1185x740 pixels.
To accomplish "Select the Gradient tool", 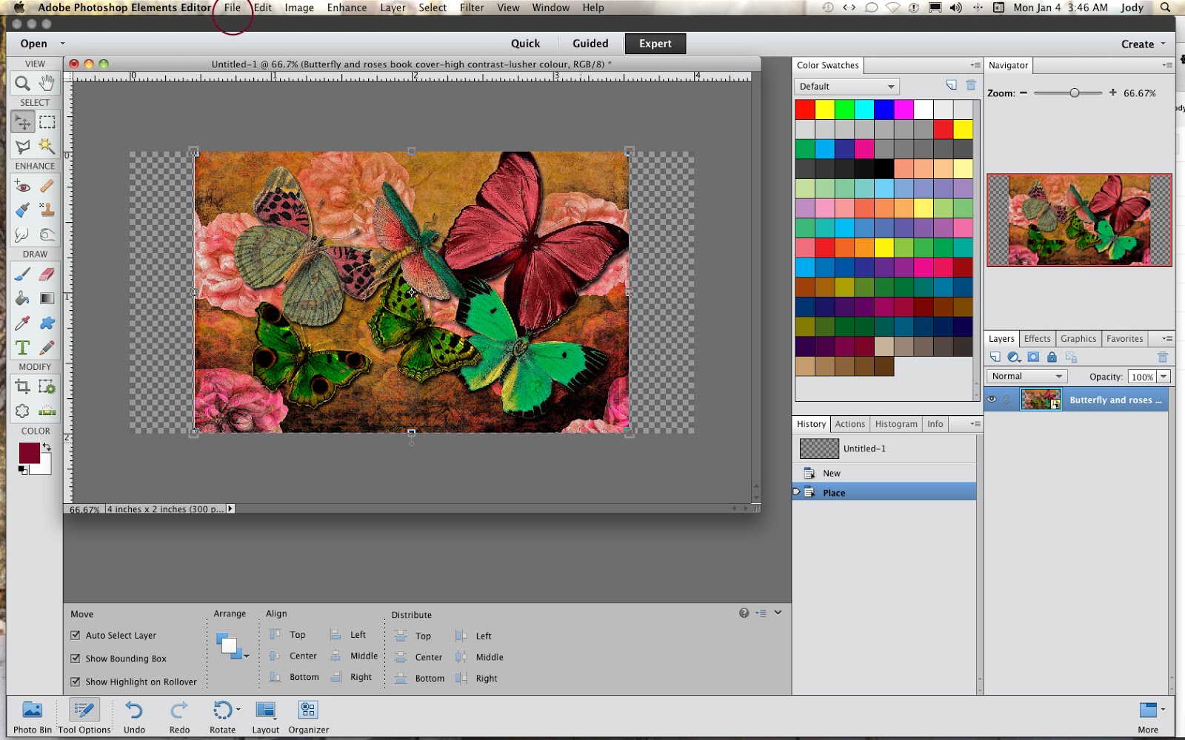I will [47, 298].
